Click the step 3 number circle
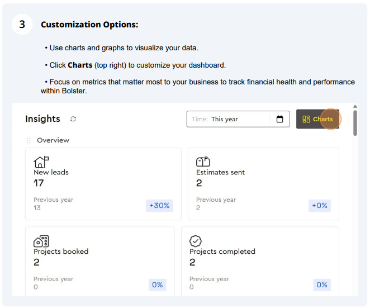 [22, 24]
